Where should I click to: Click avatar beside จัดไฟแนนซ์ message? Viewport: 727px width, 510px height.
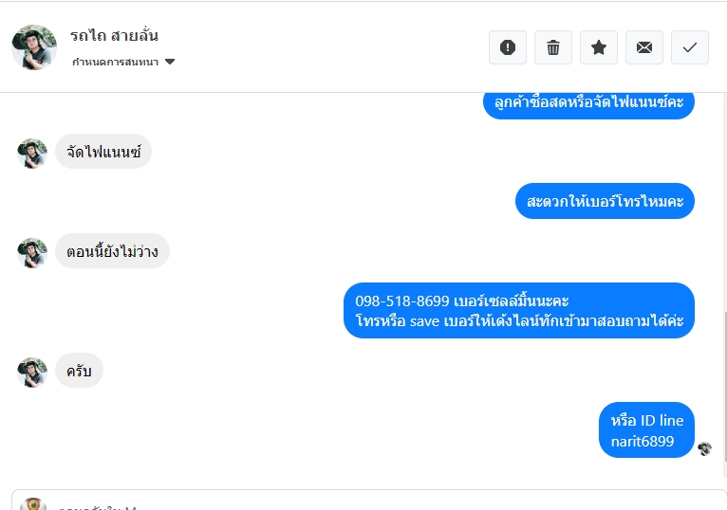[x=32, y=153]
